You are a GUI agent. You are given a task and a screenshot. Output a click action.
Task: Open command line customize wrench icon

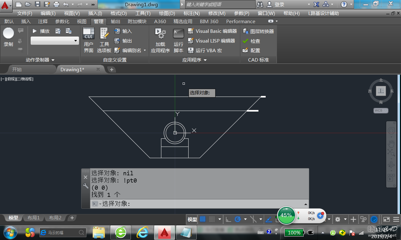86,186
